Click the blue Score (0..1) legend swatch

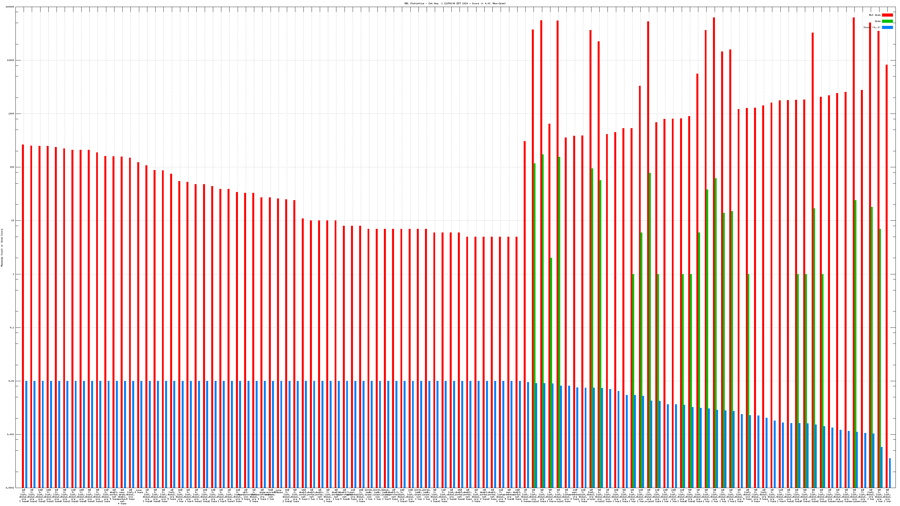(887, 27)
